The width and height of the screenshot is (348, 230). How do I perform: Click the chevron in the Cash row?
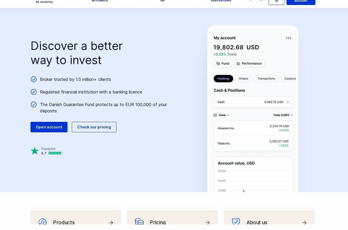click(x=288, y=102)
